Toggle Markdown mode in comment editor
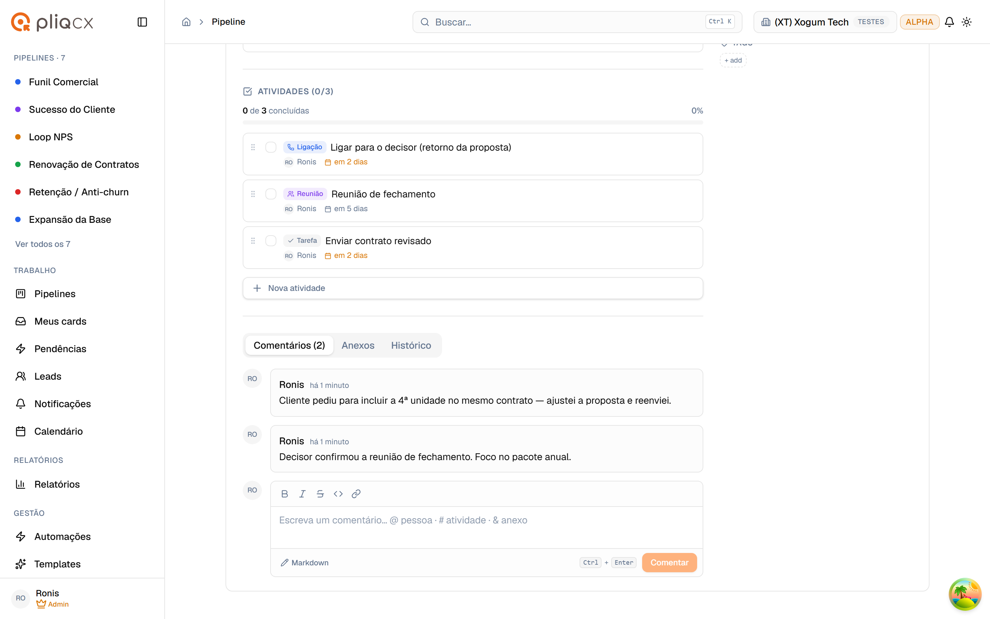This screenshot has width=990, height=619. pos(304,563)
